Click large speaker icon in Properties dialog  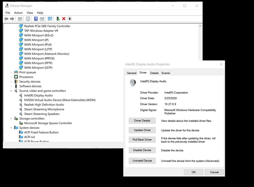point(132,83)
